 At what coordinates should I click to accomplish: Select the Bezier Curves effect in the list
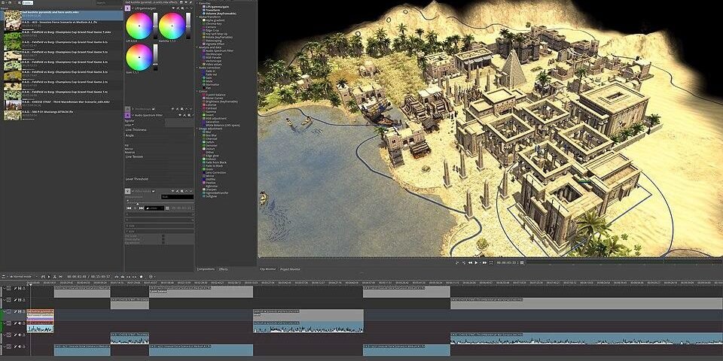coord(215,98)
